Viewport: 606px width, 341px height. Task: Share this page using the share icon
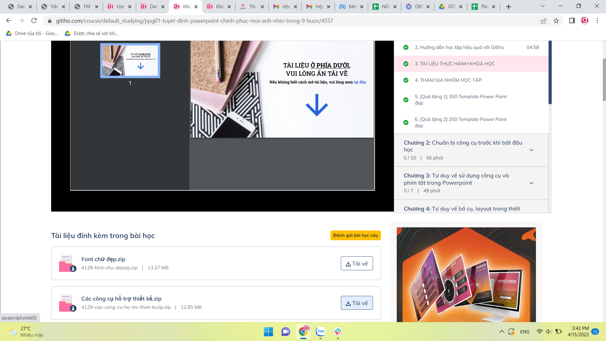click(x=544, y=21)
